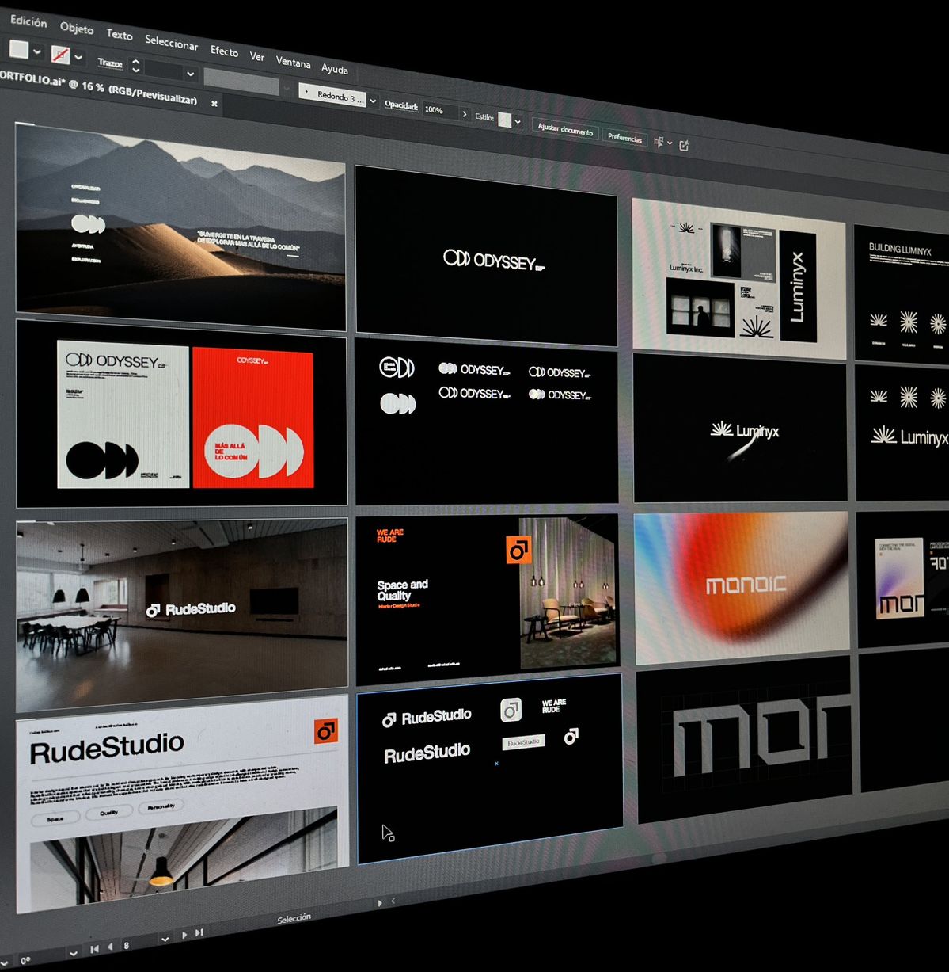Click the icon right of Preferencias at control bar end
The width and height of the screenshot is (949, 972).
(684, 145)
